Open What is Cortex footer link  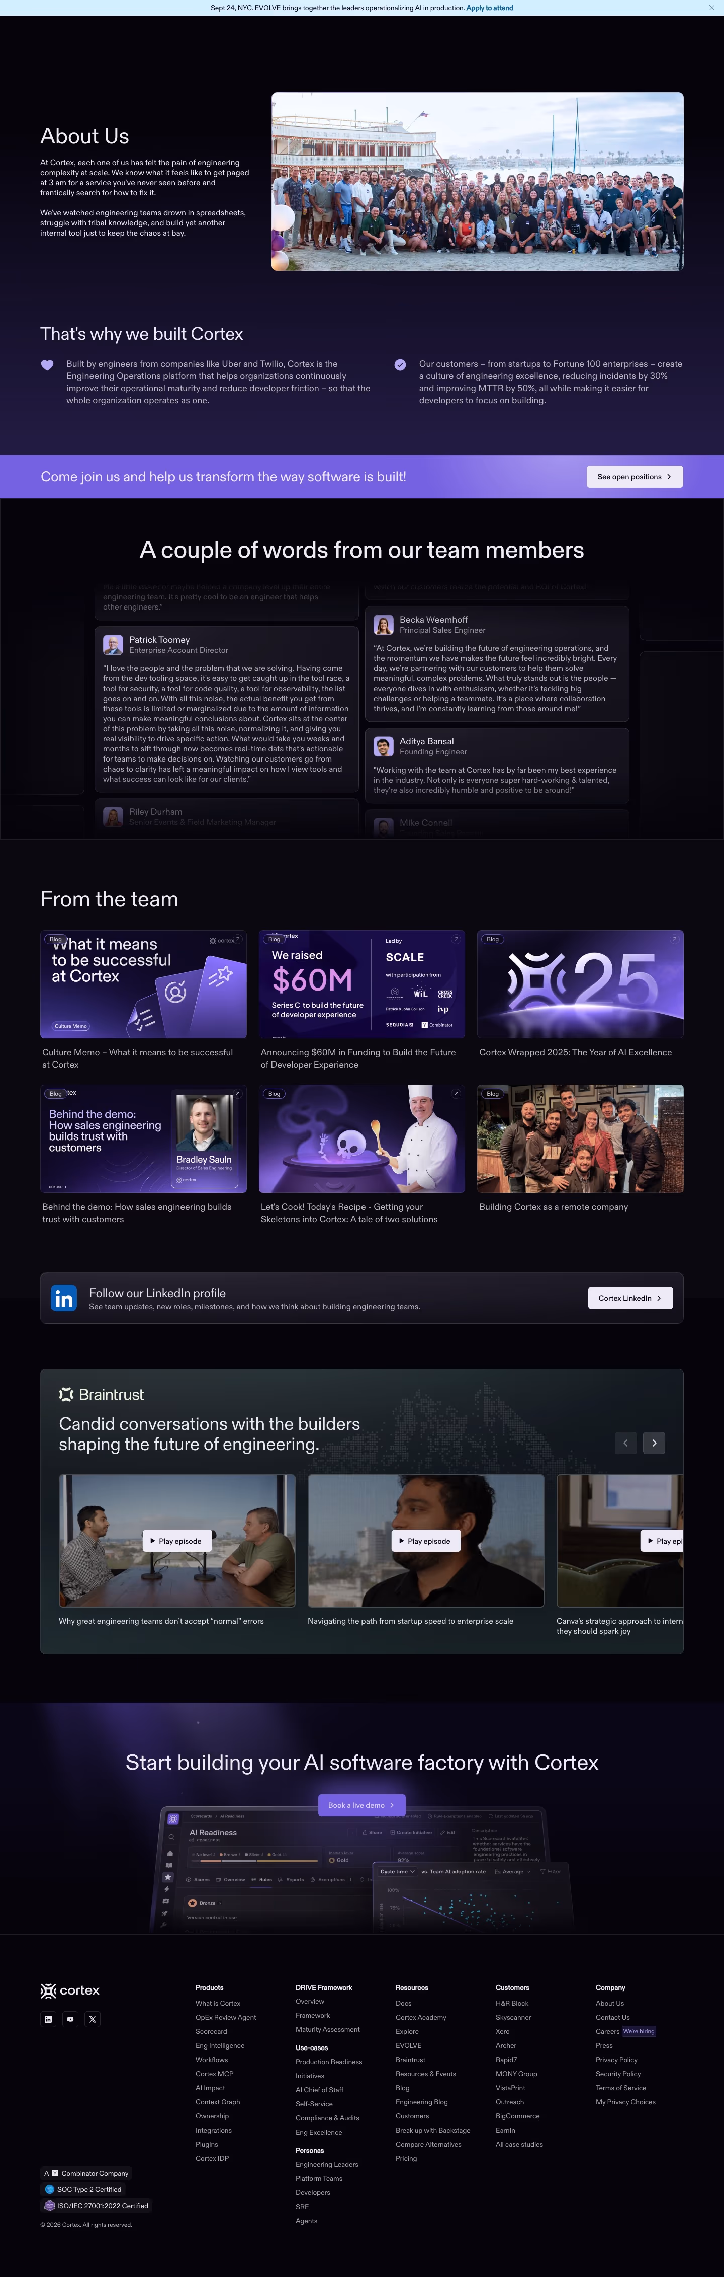218,2004
